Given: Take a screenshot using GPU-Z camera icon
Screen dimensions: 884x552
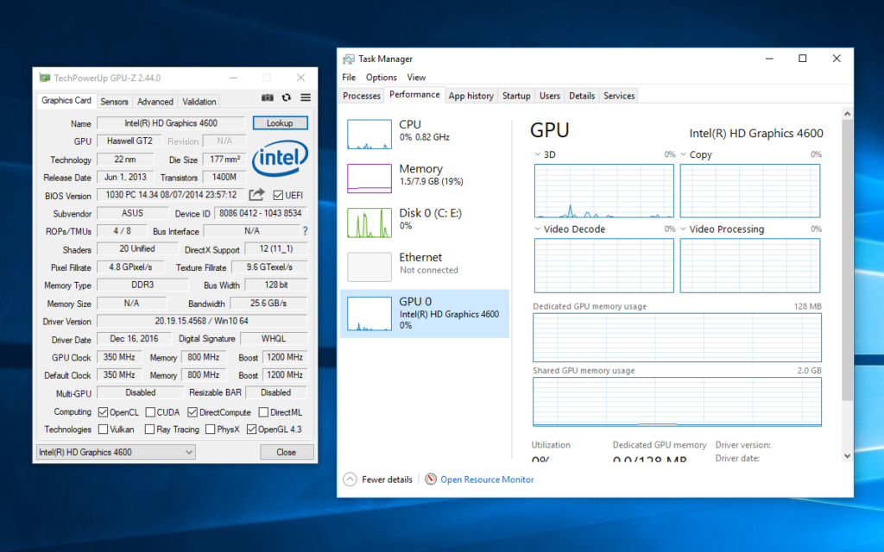Looking at the screenshot, I should (x=268, y=97).
